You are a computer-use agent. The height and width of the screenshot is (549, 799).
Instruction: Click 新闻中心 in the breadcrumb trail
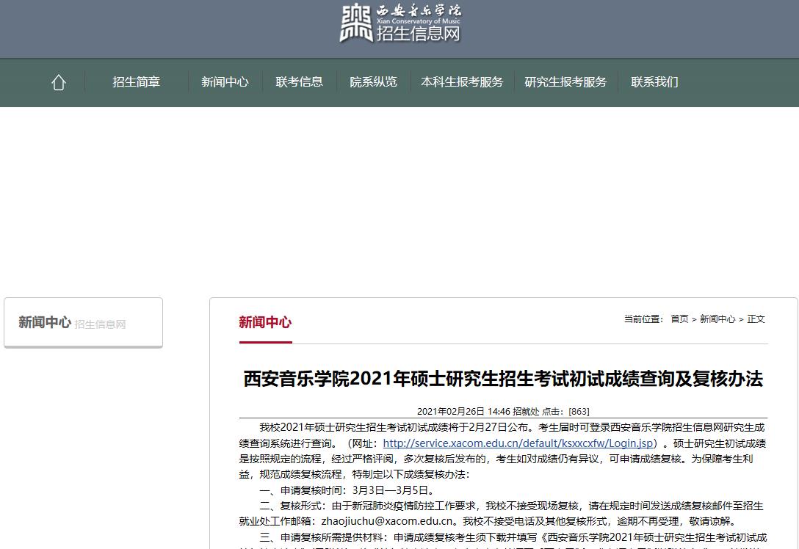point(717,319)
